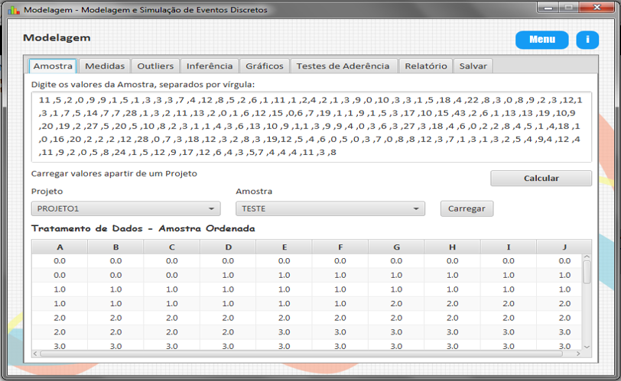621x381 pixels.
Task: Click the Carregar button
Action: (467, 208)
